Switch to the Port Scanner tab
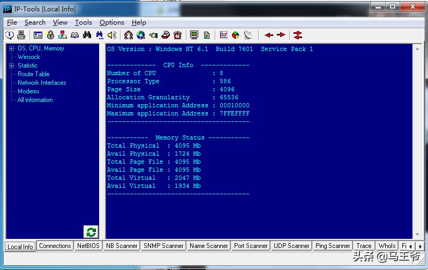Image resolution: width=428 pixels, height=270 pixels. 251,246
